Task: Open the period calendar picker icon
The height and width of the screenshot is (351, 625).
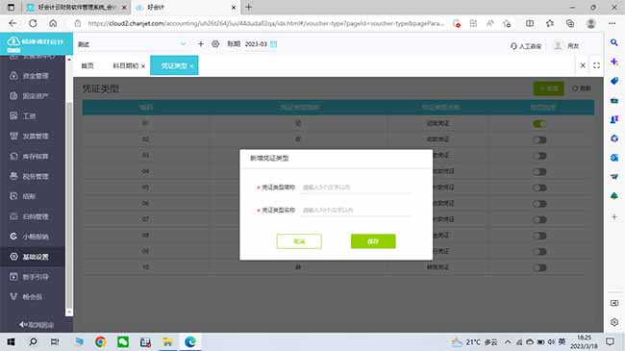Action: click(x=274, y=44)
